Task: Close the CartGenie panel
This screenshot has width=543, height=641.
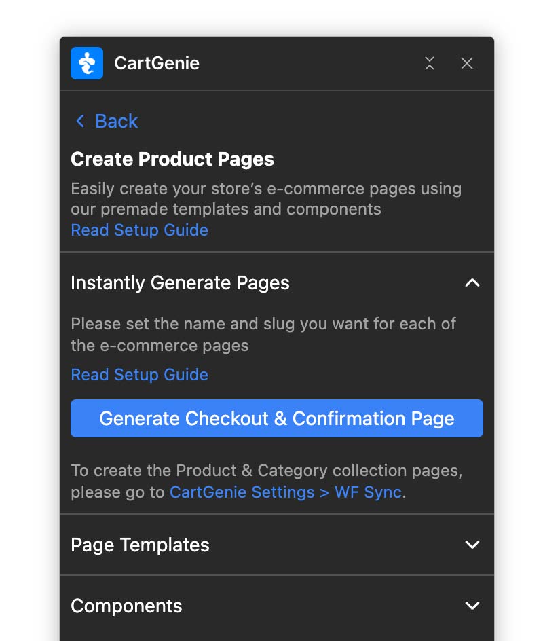Action: click(466, 63)
